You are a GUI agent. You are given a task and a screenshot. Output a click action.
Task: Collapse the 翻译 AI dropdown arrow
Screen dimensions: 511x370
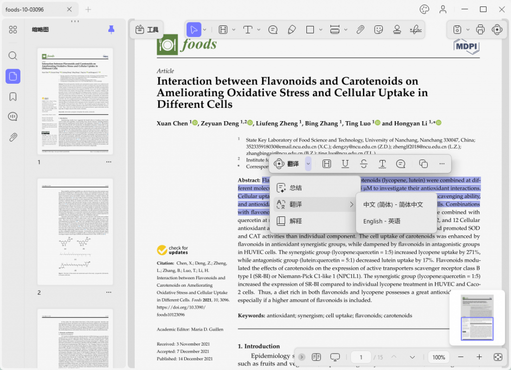(x=308, y=164)
